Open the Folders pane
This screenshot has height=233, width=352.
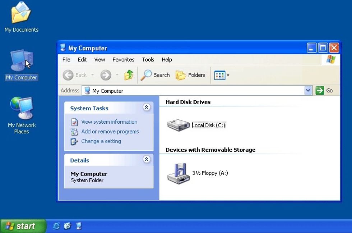(191, 75)
